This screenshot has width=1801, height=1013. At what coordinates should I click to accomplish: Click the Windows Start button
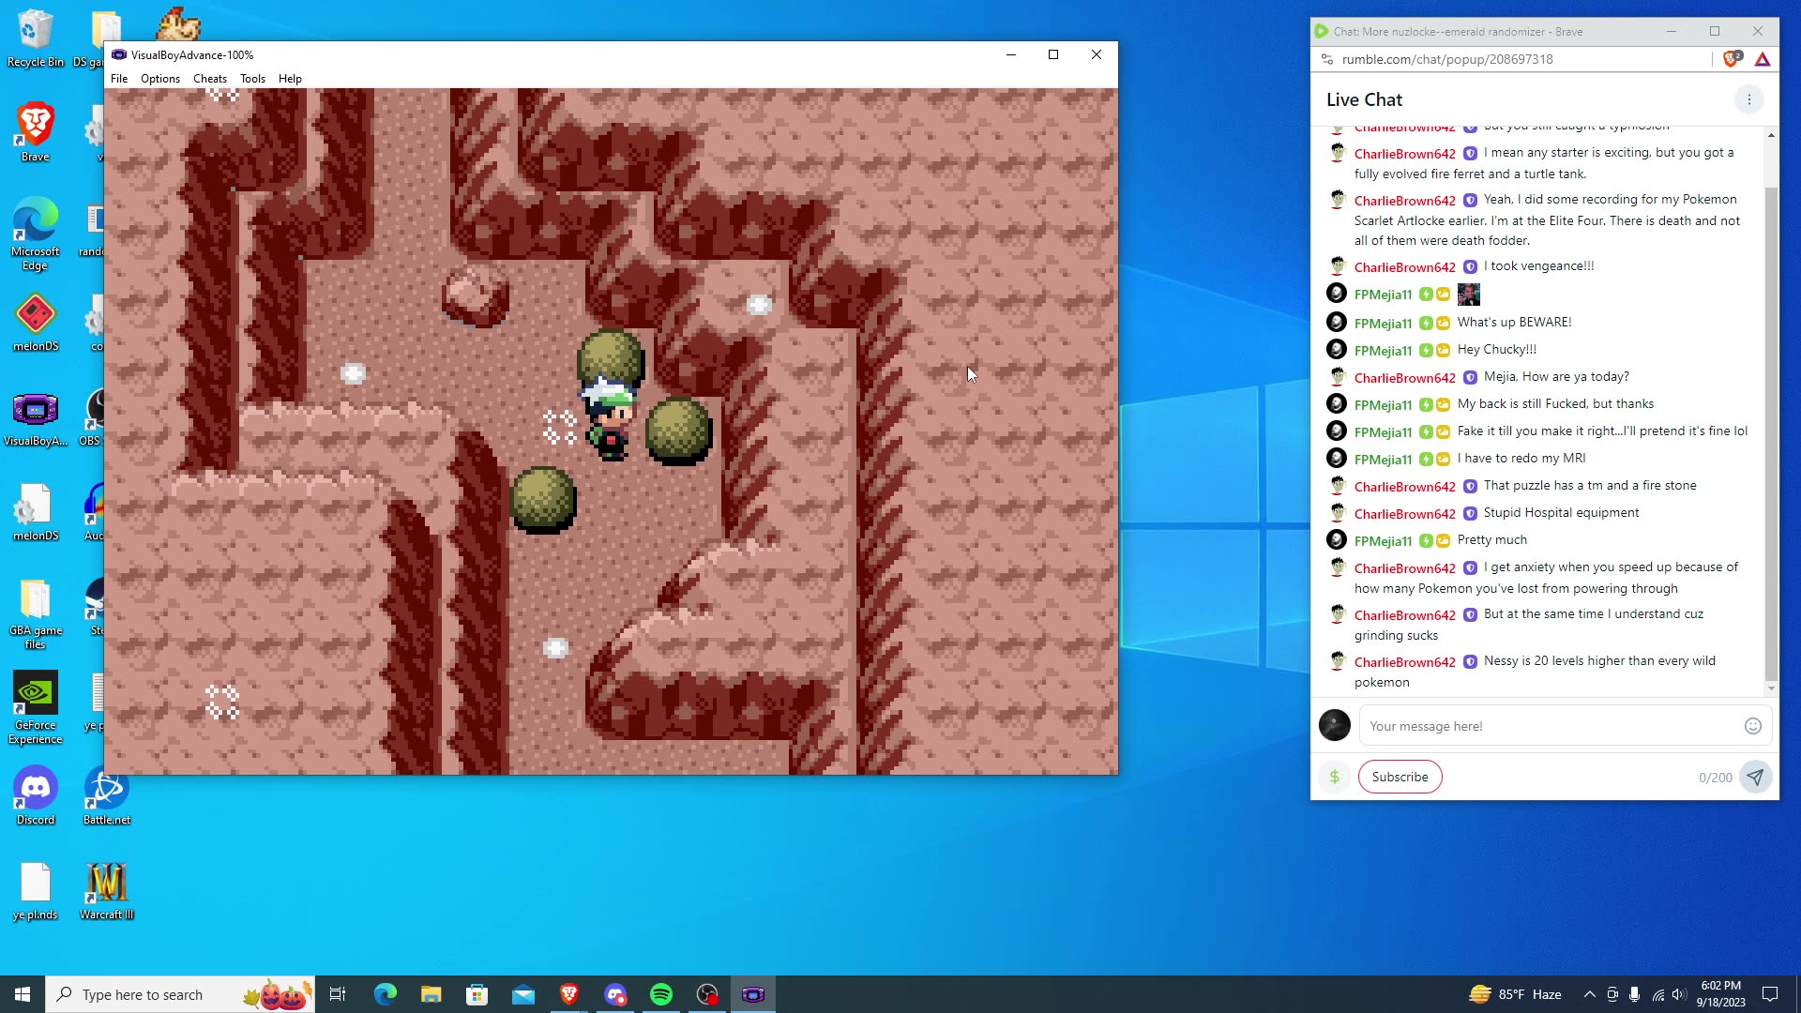click(23, 994)
